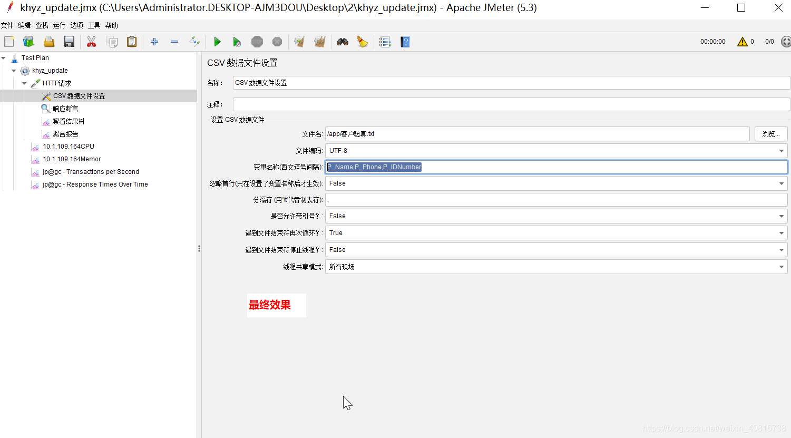
Task: Click the 文件名 path input field
Action: (x=537, y=134)
